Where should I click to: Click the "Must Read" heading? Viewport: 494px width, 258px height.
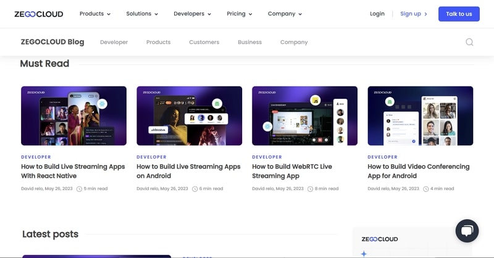point(44,64)
